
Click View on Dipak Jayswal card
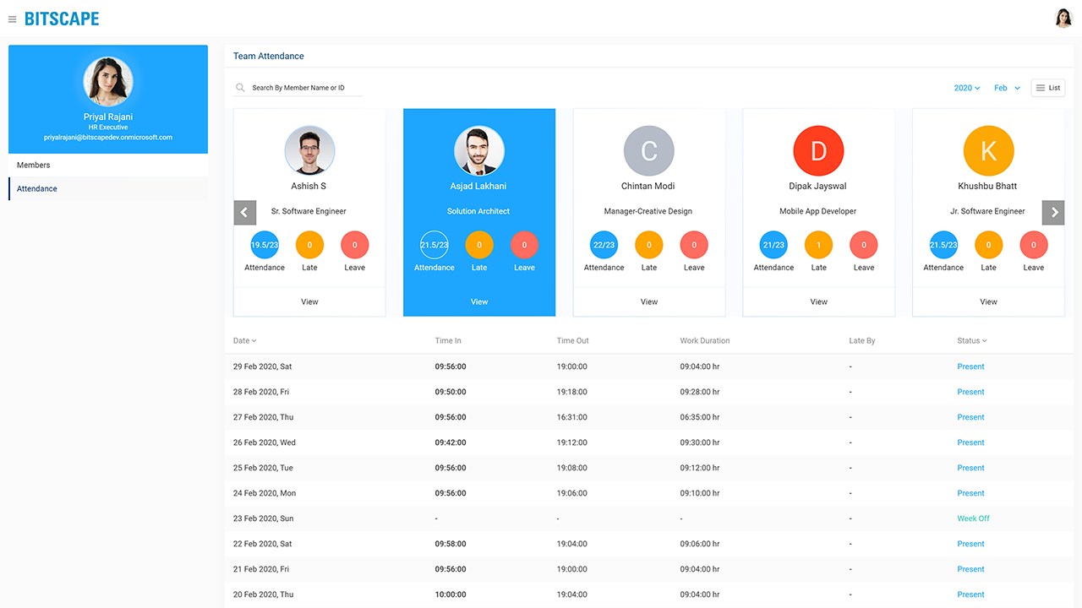click(818, 301)
